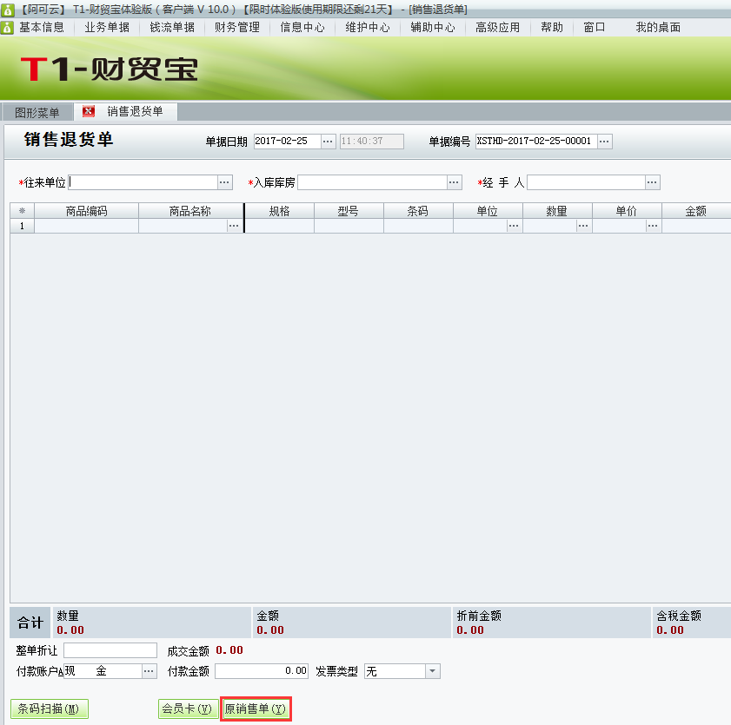Open the 业务单据 menu

coord(107,28)
